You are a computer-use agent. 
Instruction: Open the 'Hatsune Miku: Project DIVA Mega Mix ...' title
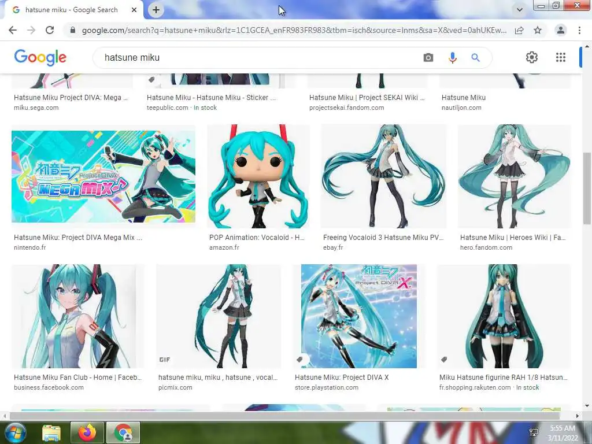pyautogui.click(x=78, y=238)
